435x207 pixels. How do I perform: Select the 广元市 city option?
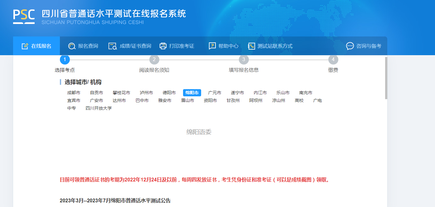click(x=215, y=93)
